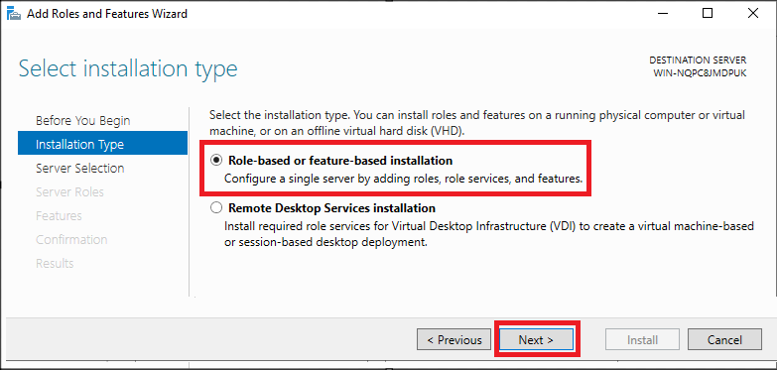Image resolution: width=777 pixels, height=370 pixels.
Task: Select the greyed-out Server Roles step
Action: (x=69, y=191)
